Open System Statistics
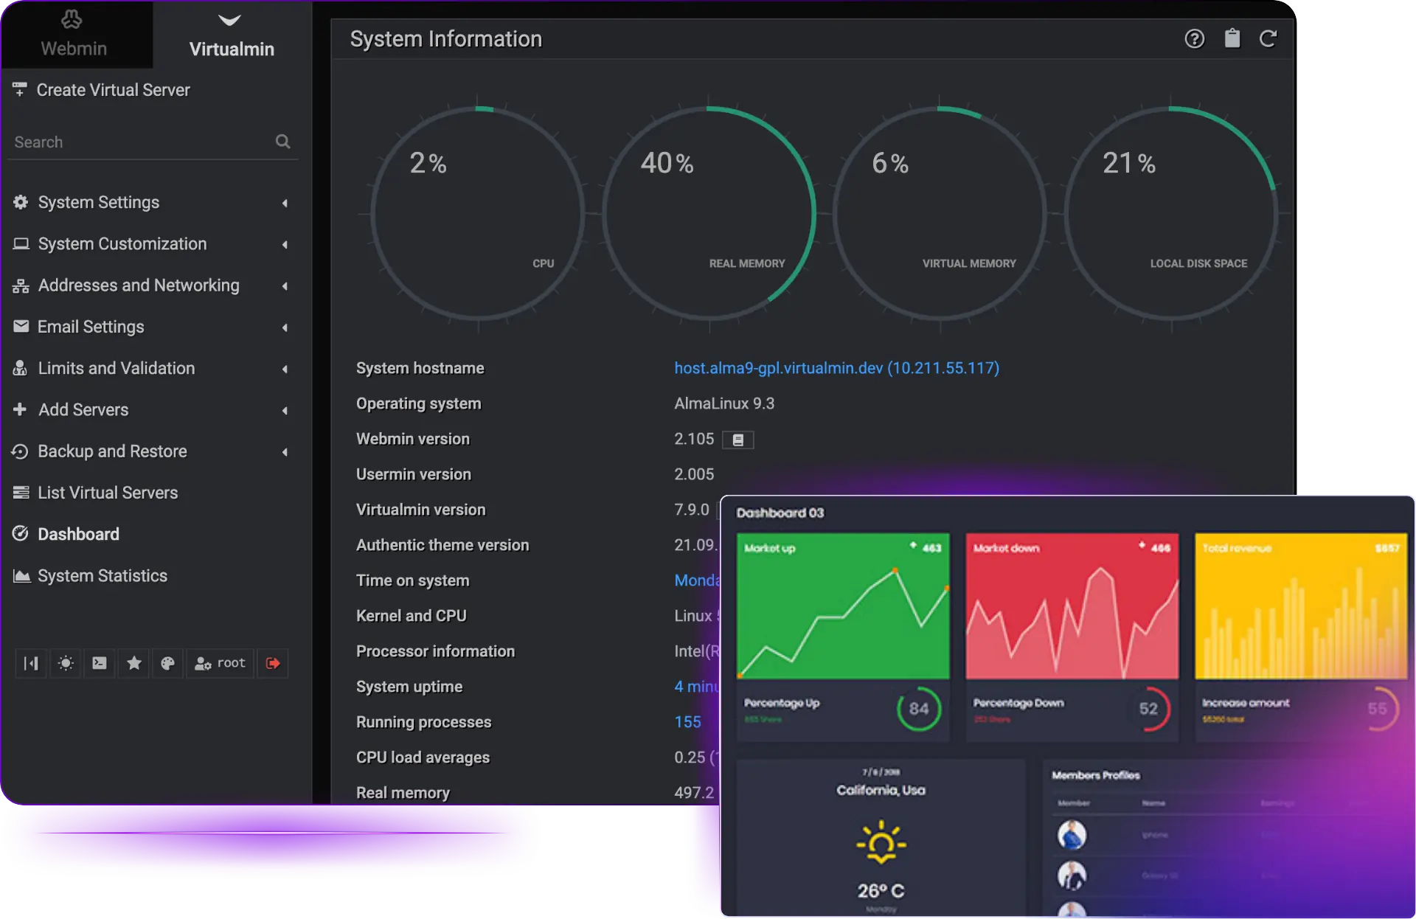Image resolution: width=1416 pixels, height=919 pixels. 103,576
